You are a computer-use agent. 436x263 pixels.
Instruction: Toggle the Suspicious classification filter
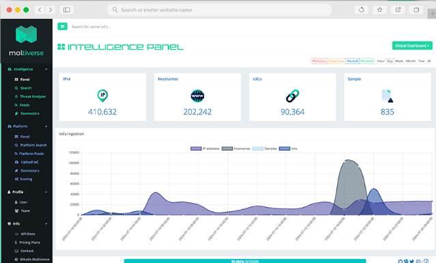(x=336, y=61)
